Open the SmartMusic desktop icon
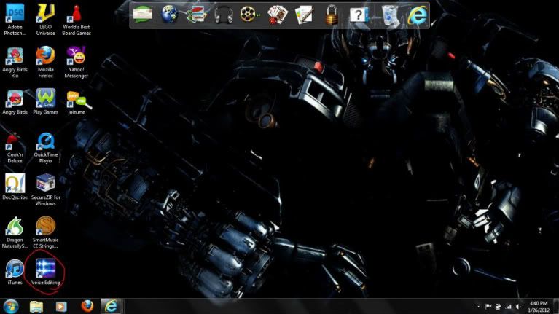 click(45, 226)
